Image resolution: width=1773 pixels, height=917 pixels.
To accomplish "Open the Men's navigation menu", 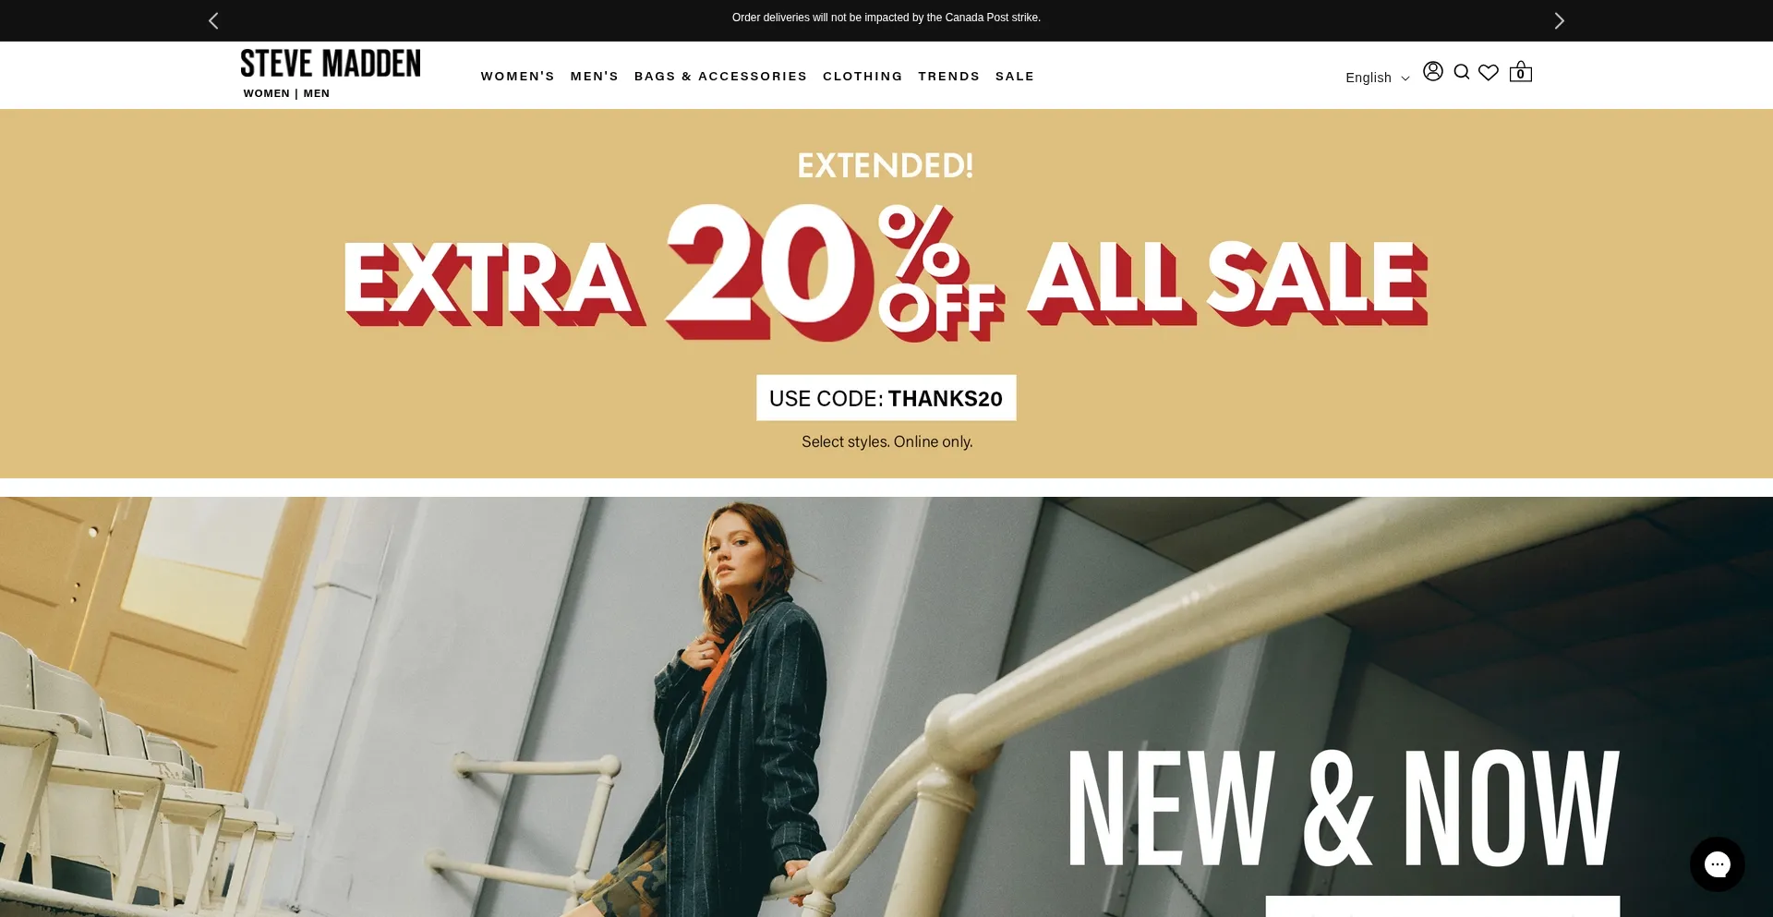I will coord(594,76).
